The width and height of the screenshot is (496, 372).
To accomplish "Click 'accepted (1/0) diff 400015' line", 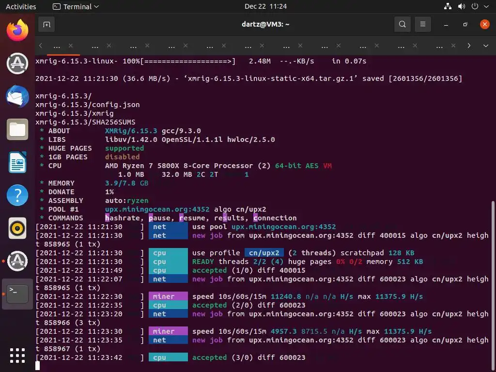I will (x=248, y=270).
